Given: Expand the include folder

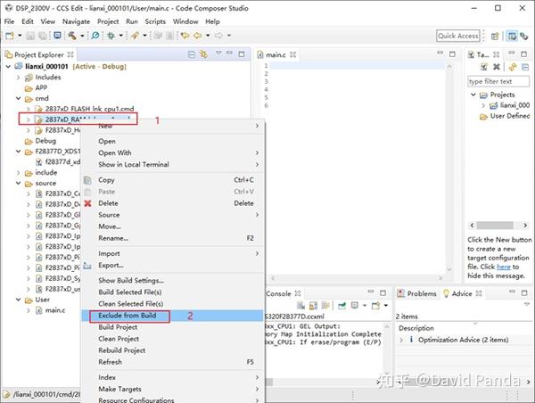Looking at the screenshot, I should 17,172.
